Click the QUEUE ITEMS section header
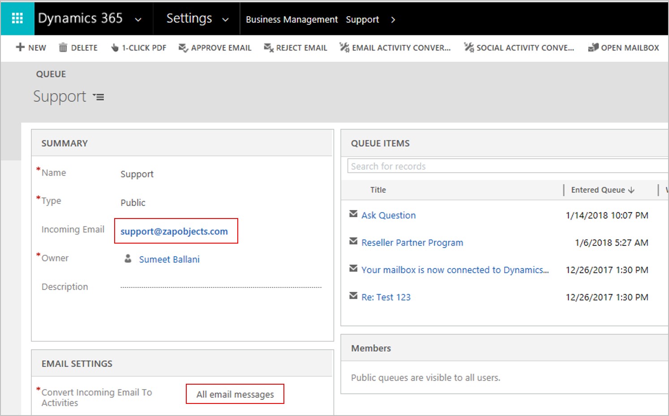Screen dimensions: 669x416 [380, 143]
